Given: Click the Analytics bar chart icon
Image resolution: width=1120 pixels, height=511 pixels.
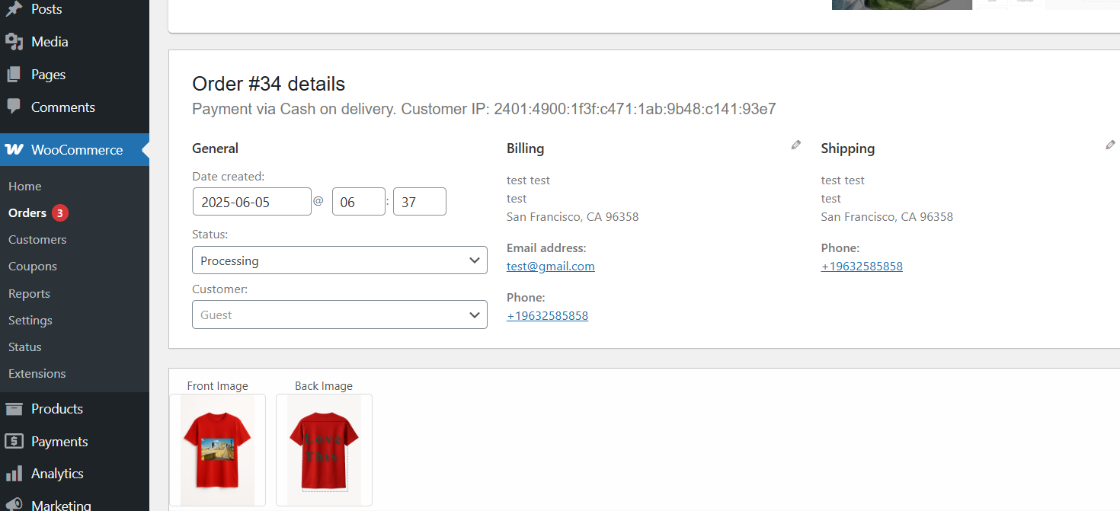Looking at the screenshot, I should pos(14,474).
